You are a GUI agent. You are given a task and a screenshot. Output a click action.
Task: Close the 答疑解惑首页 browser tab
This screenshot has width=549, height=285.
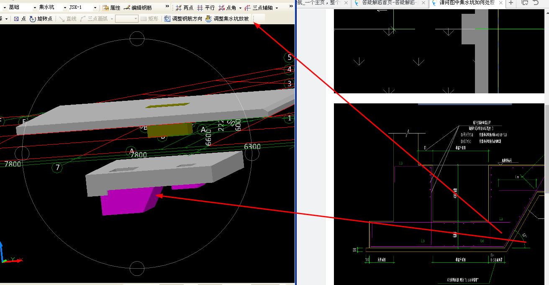(x=423, y=3)
